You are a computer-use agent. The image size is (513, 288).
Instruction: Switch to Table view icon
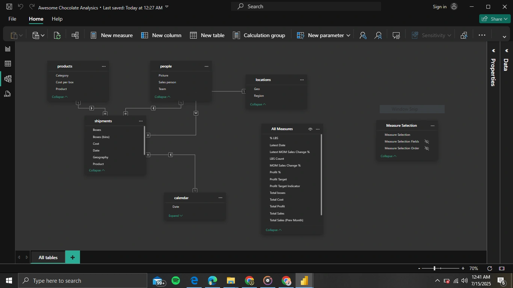8,64
